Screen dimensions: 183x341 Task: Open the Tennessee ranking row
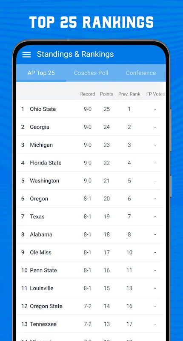pos(91,324)
